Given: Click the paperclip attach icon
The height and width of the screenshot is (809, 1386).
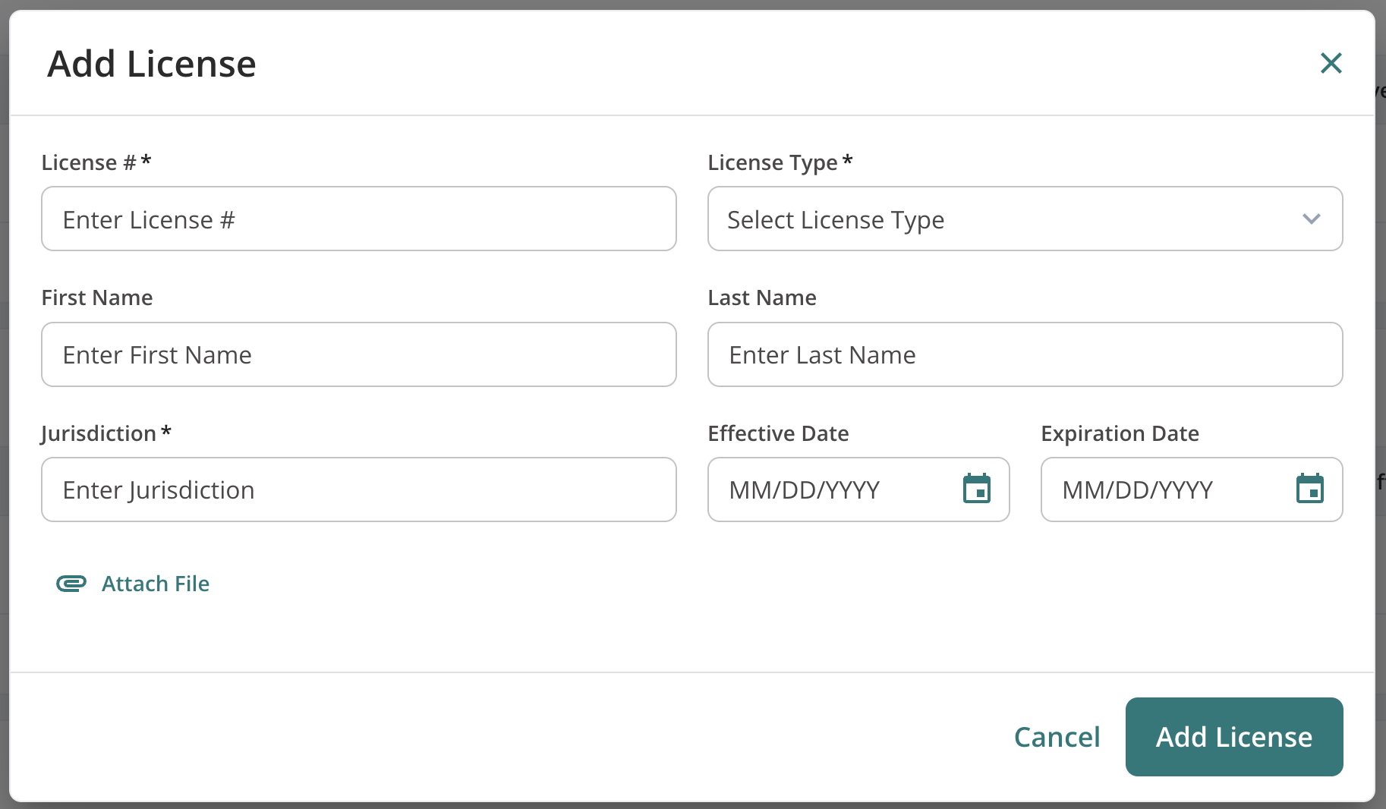Looking at the screenshot, I should coord(71,584).
